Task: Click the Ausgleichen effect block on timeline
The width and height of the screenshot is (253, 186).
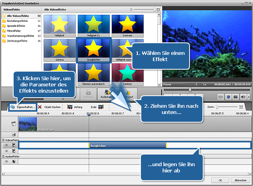Action: (x=128, y=146)
